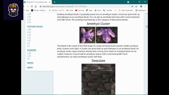Click the scrollbar up arrow
Image resolution: width=169 pixels, height=95 pixels.
(x=147, y=14)
